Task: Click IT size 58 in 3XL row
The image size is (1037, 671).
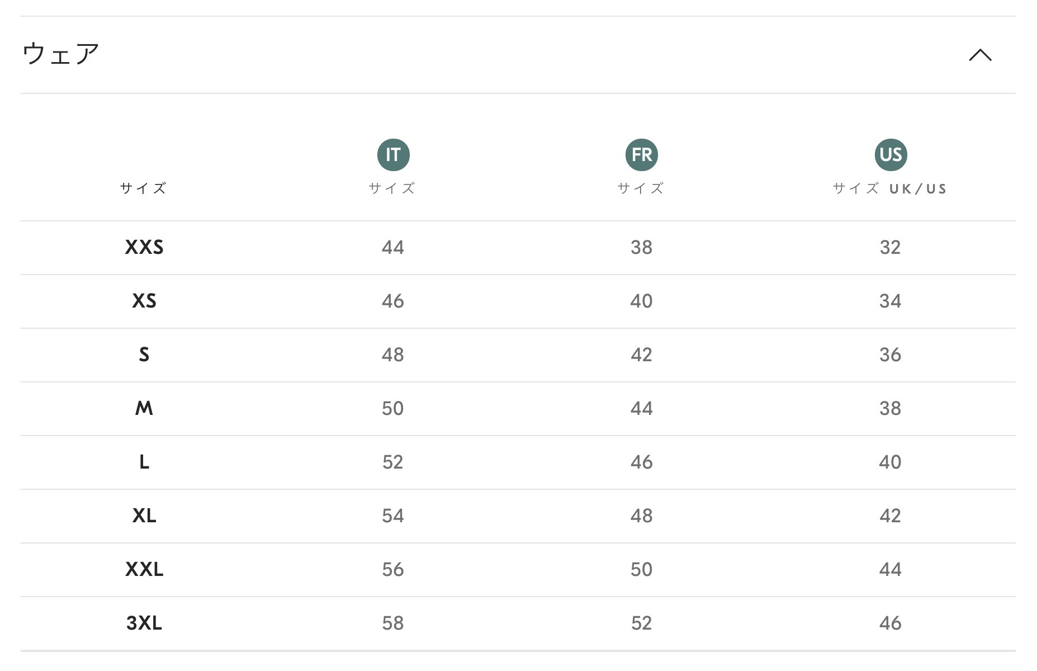Action: (393, 623)
